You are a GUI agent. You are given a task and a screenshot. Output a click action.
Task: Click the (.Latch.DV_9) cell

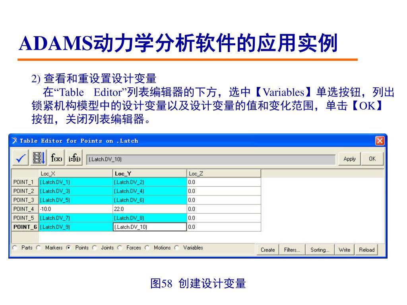point(76,227)
